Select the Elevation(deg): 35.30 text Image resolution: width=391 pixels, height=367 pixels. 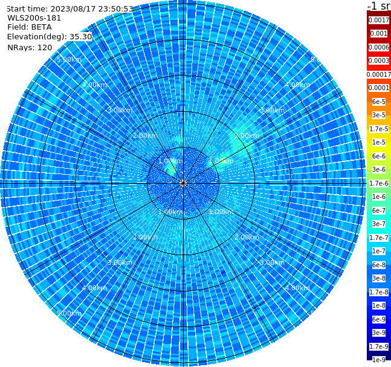click(x=50, y=37)
